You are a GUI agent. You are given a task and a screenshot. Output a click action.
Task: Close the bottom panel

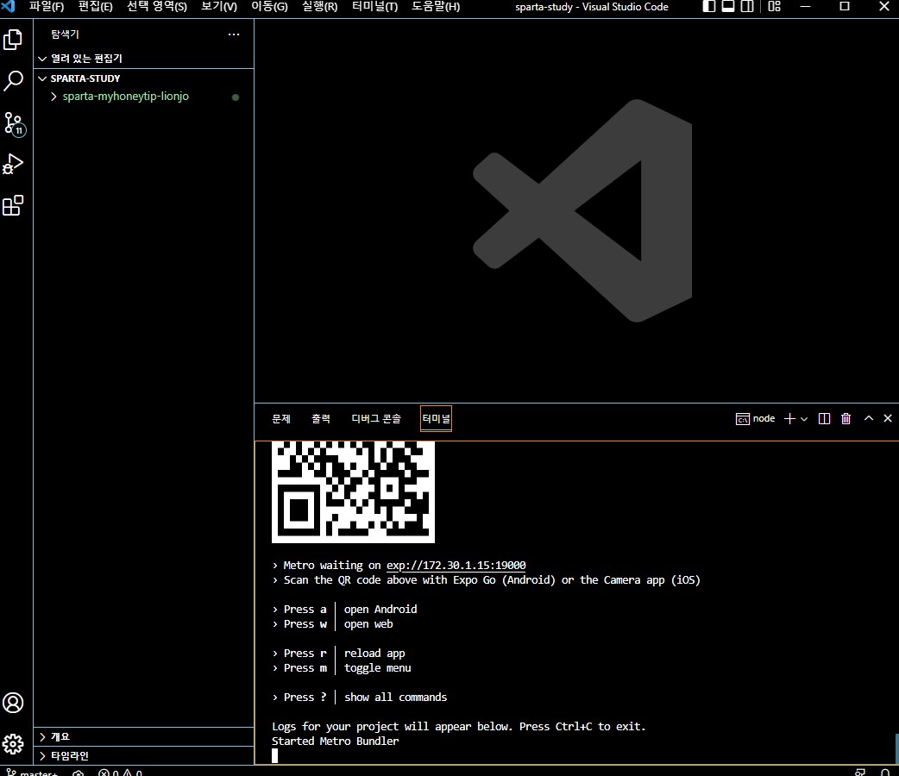pyautogui.click(x=888, y=418)
